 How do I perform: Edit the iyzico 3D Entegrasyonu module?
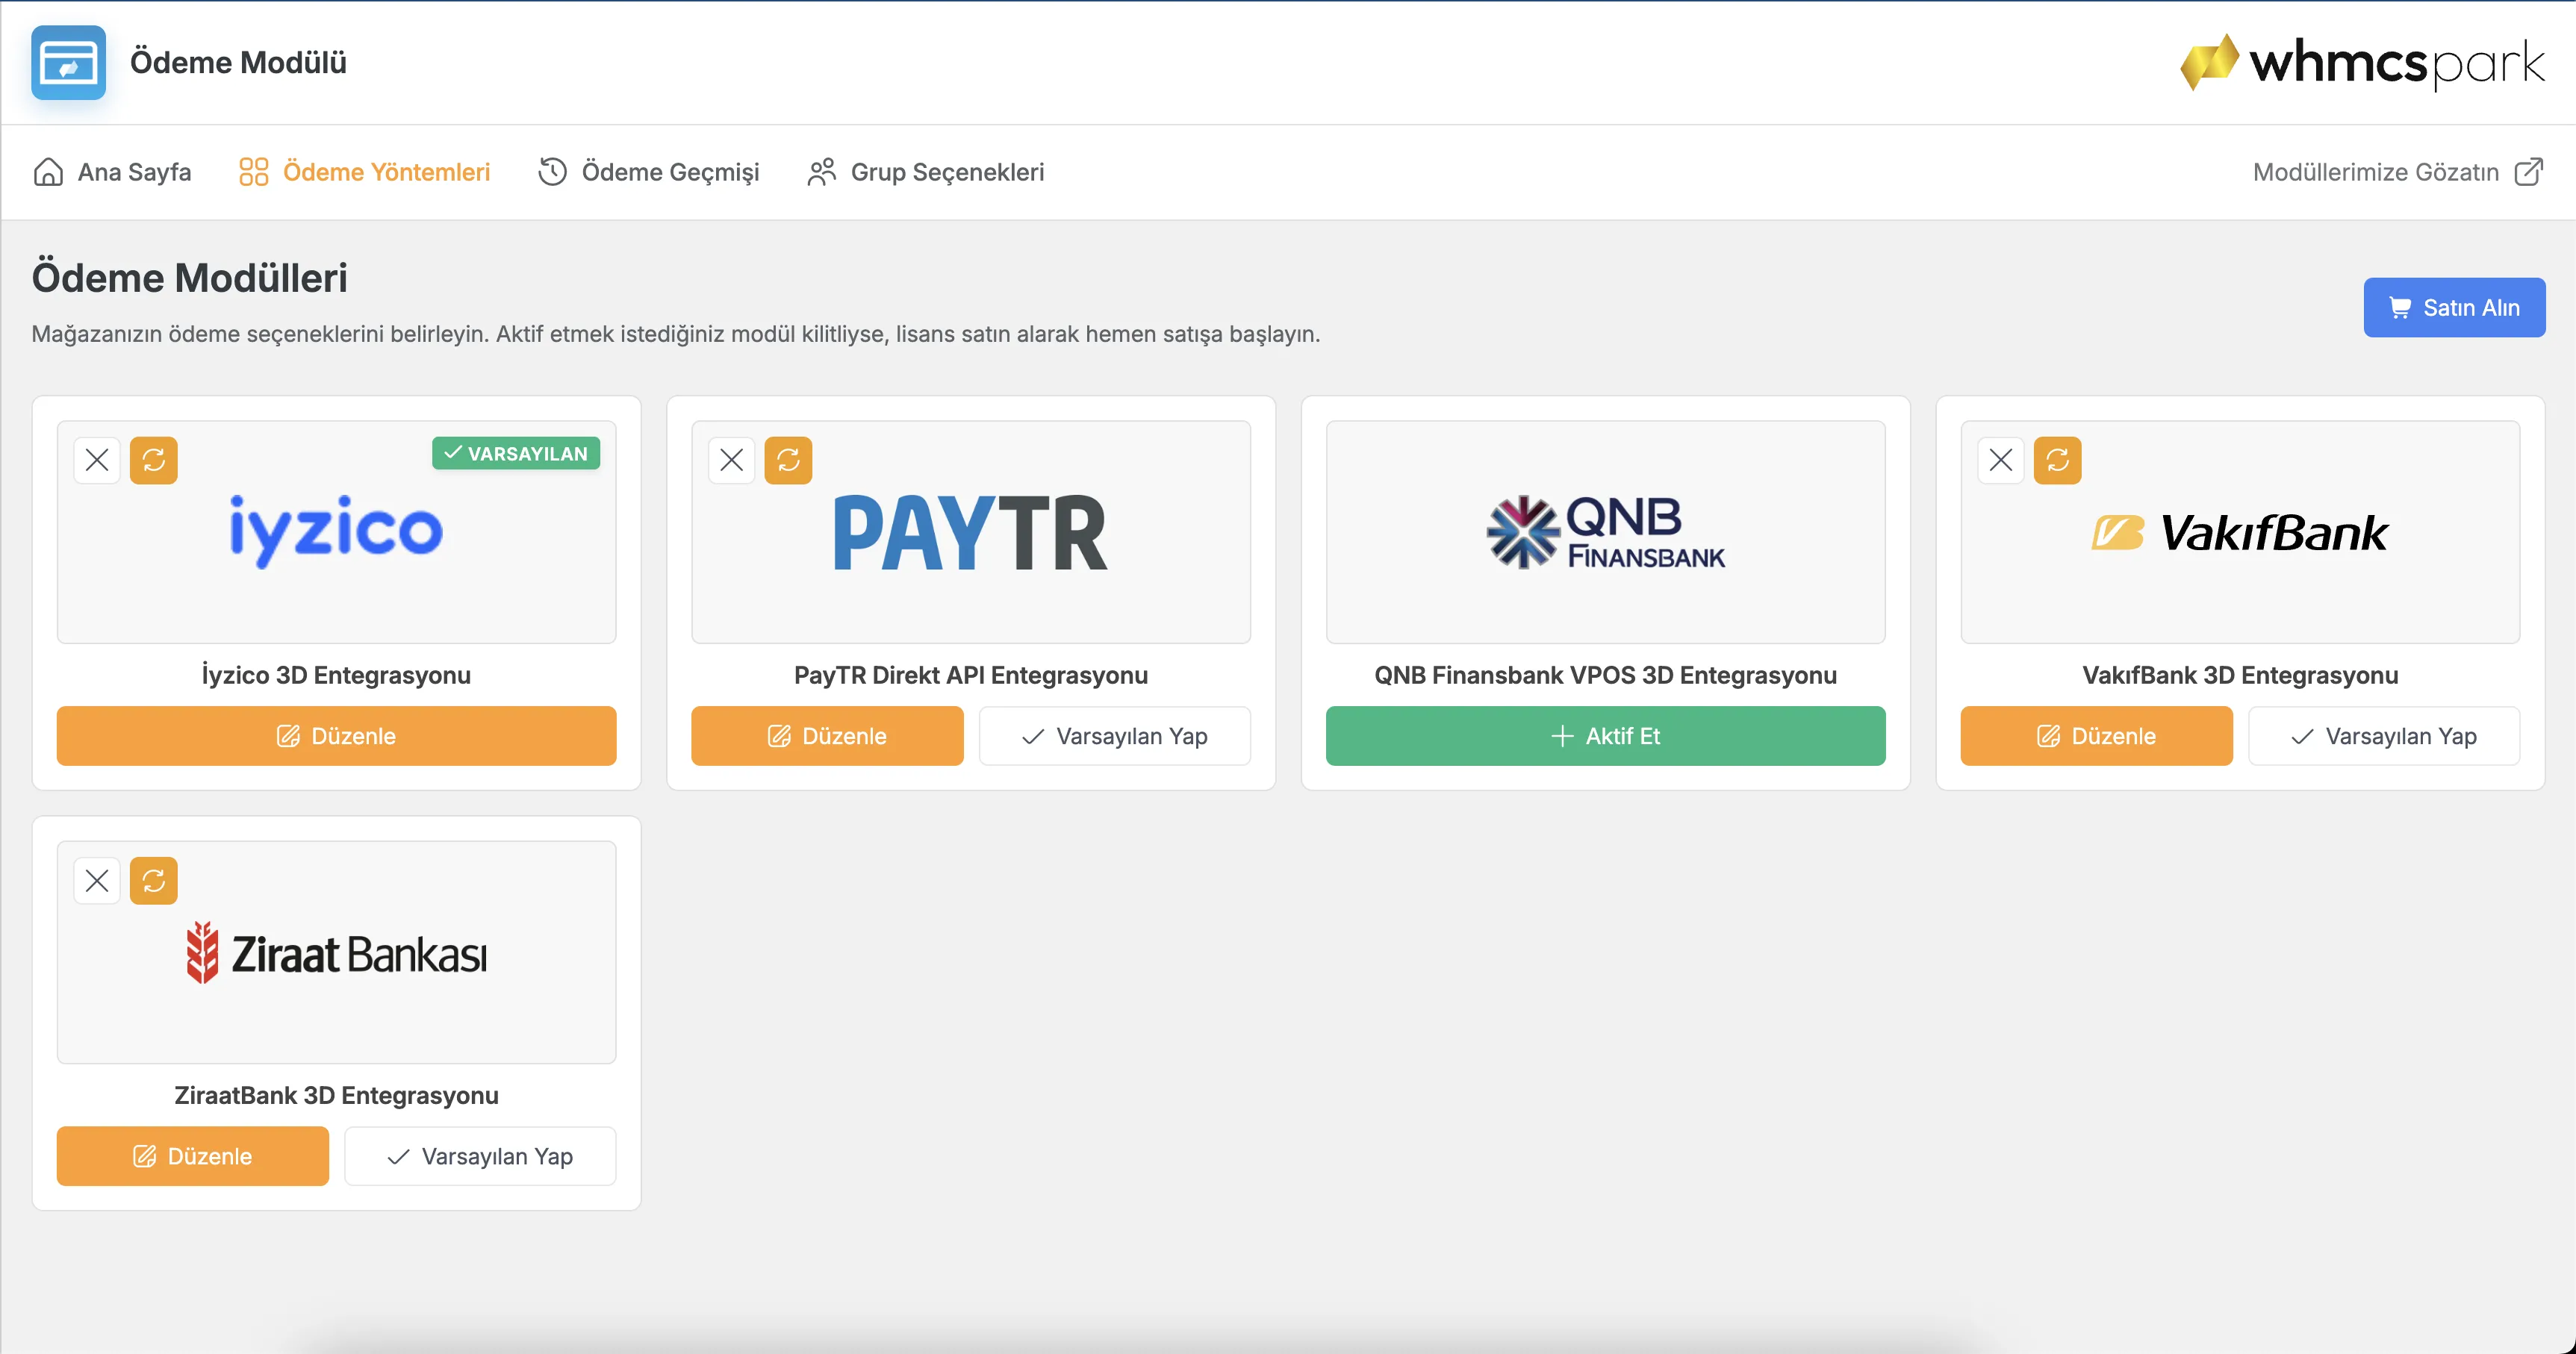point(336,736)
